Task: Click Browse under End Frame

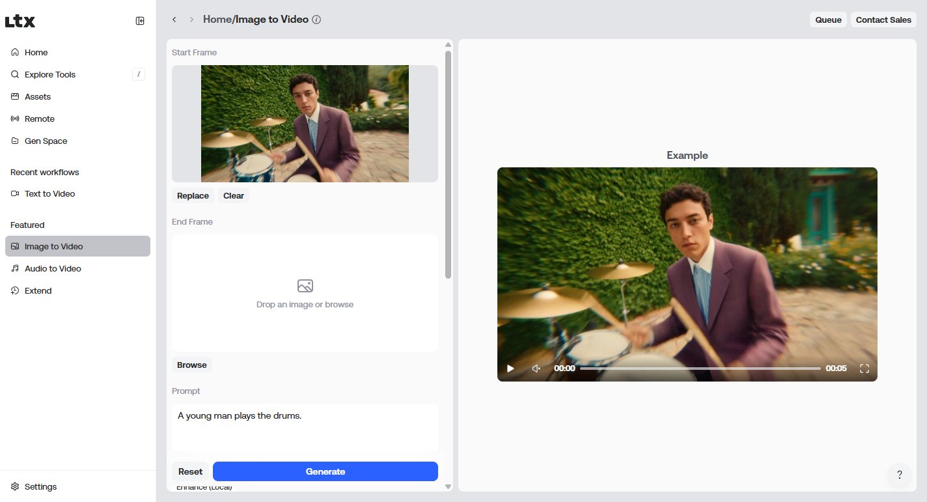Action: [x=192, y=365]
